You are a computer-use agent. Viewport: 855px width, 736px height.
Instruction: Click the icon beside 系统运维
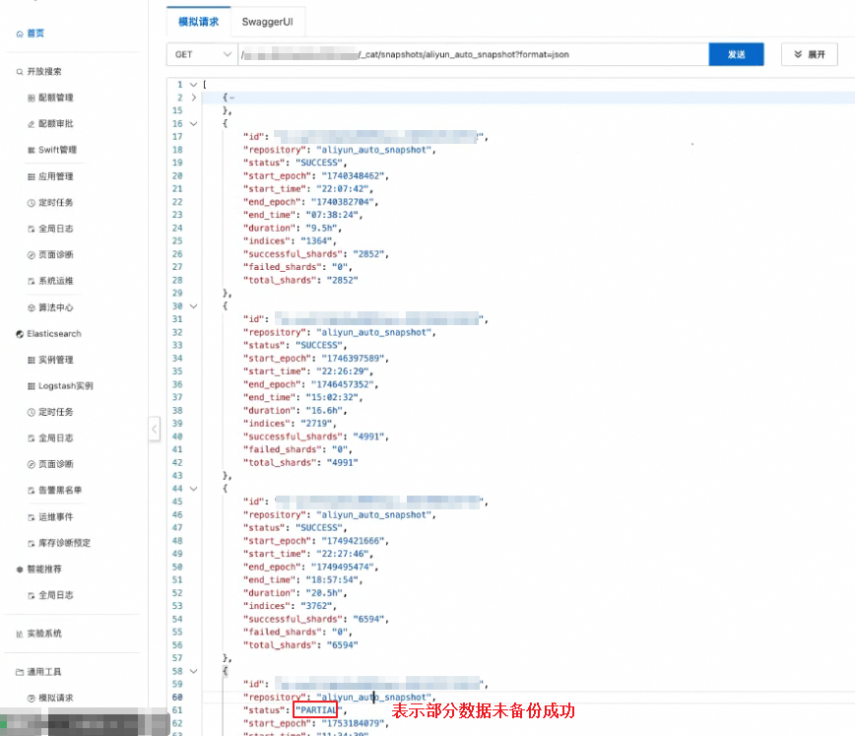[x=32, y=282]
